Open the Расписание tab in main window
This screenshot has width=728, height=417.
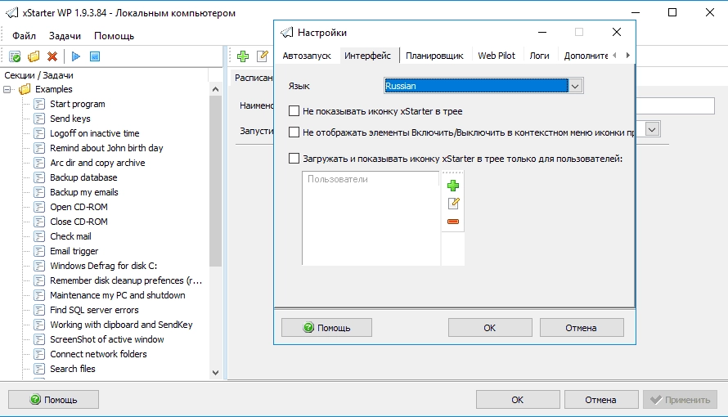[x=254, y=78]
